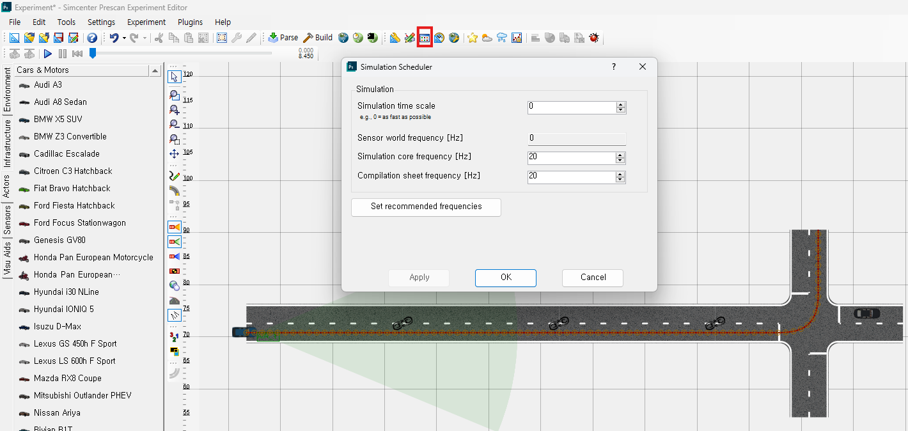Screen dimensions: 908x431
Task: Open the Redo history dropdown arrow
Action: pos(145,38)
